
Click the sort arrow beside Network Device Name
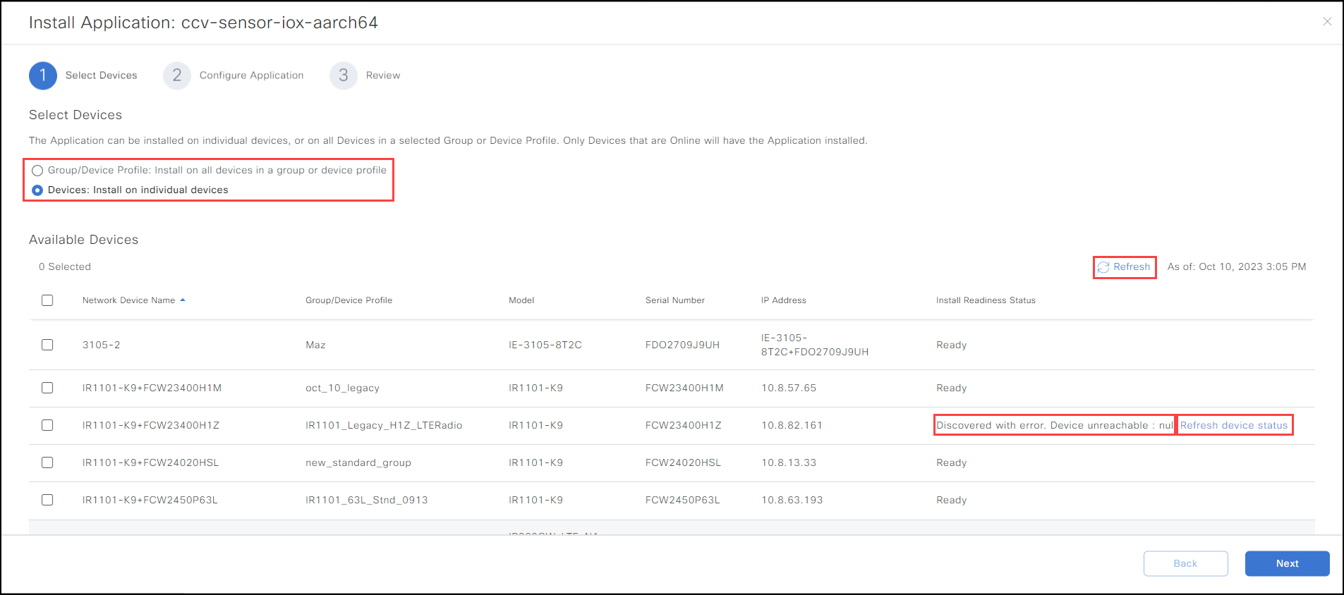tap(183, 300)
